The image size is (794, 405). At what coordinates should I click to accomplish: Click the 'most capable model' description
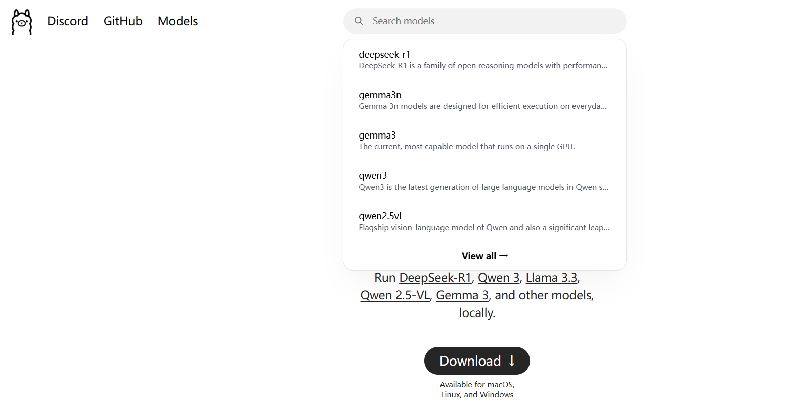(x=467, y=147)
